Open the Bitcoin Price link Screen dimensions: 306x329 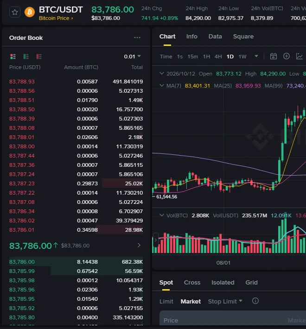(56, 18)
